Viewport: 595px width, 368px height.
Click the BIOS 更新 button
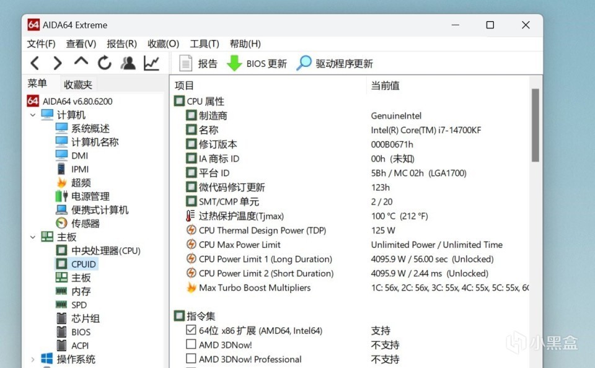click(257, 63)
